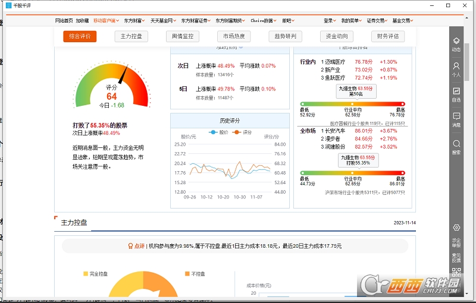
Task: Expand the 证券交易 dropdown
Action: point(377,21)
